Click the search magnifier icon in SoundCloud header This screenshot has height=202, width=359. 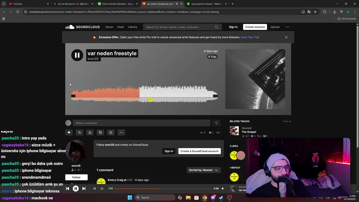217,27
